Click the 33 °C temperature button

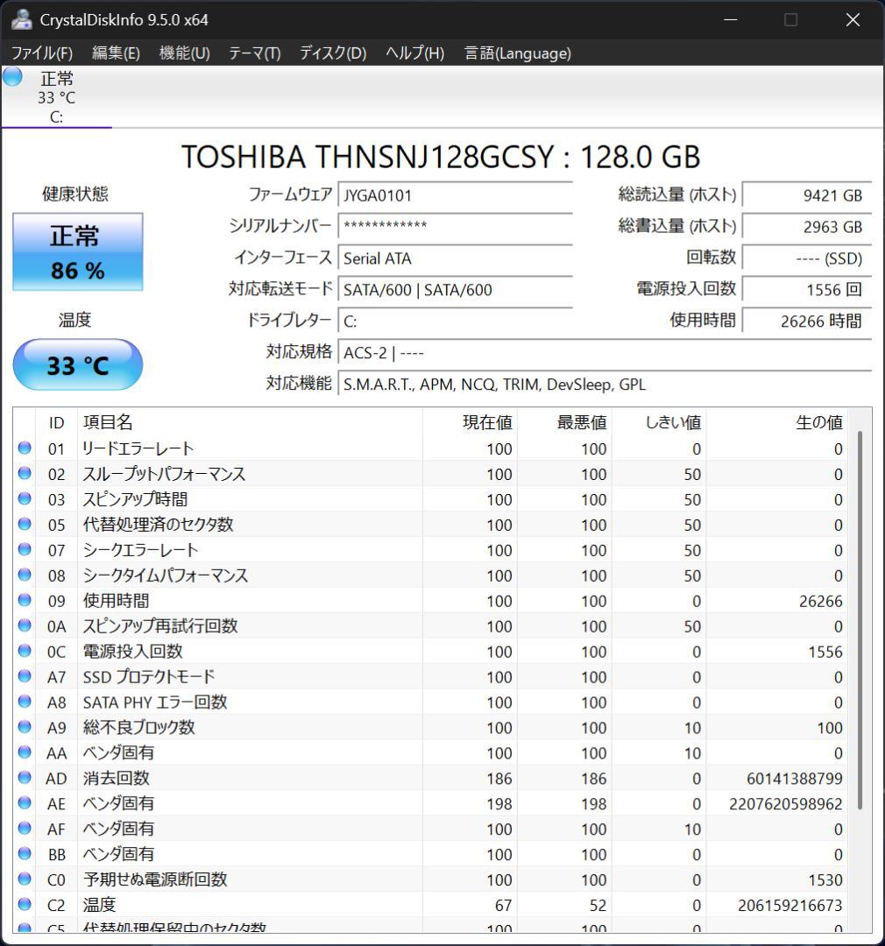click(78, 365)
